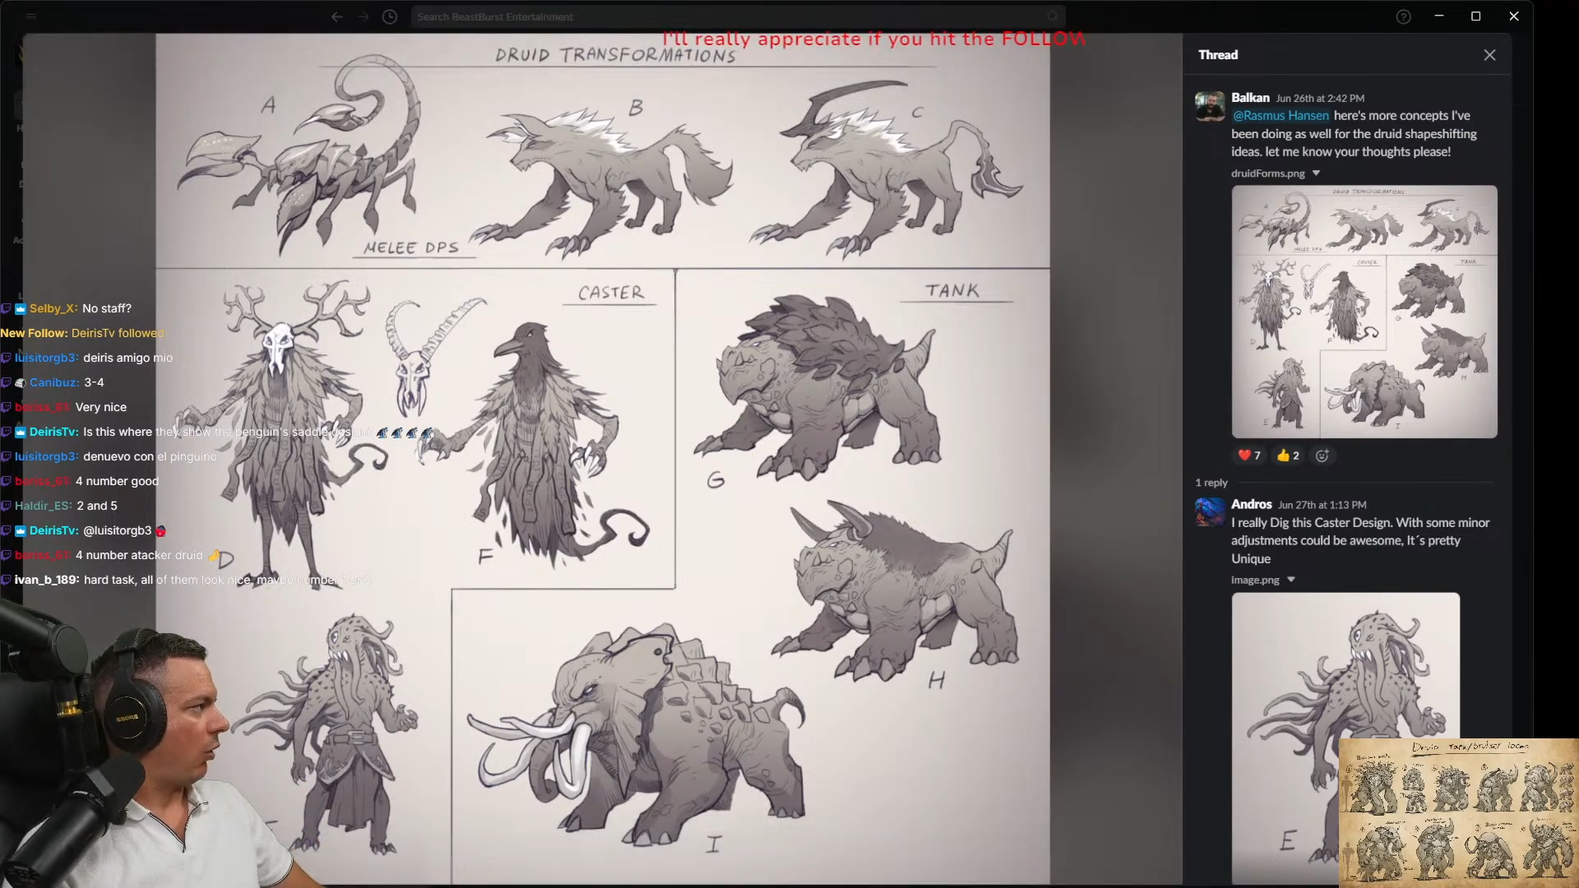This screenshot has height=888, width=1579.
Task: Open Andros's profile avatar
Action: [1210, 512]
